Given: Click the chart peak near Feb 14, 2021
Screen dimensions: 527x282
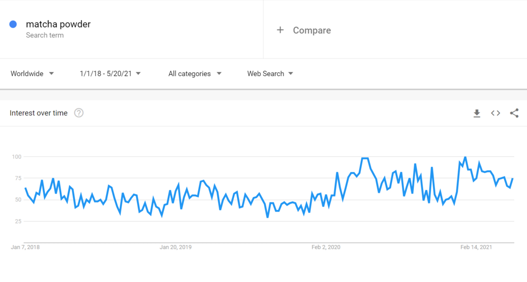Looking at the screenshot, I should pos(465,157).
